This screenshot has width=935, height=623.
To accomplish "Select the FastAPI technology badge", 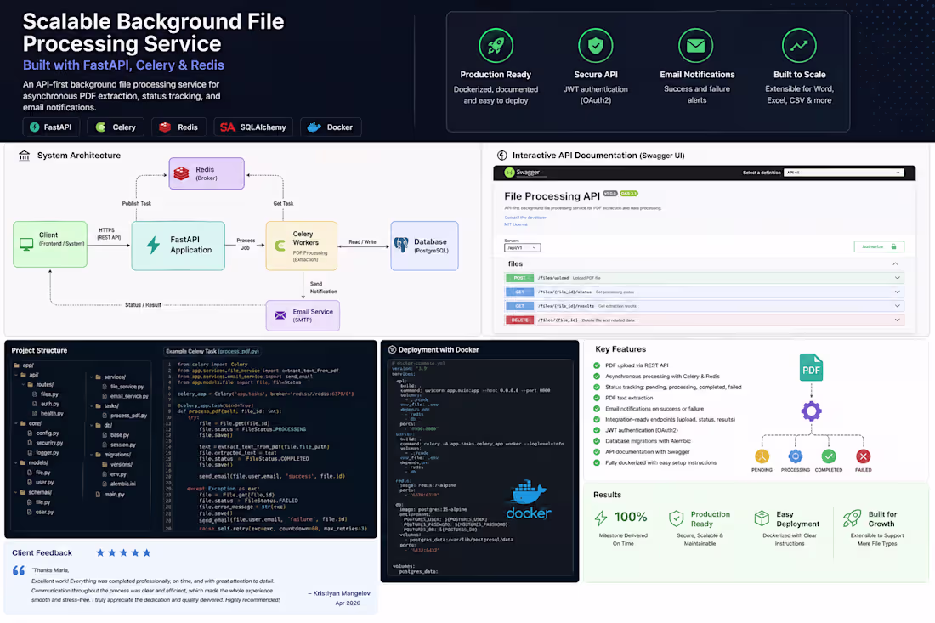I will coord(51,127).
